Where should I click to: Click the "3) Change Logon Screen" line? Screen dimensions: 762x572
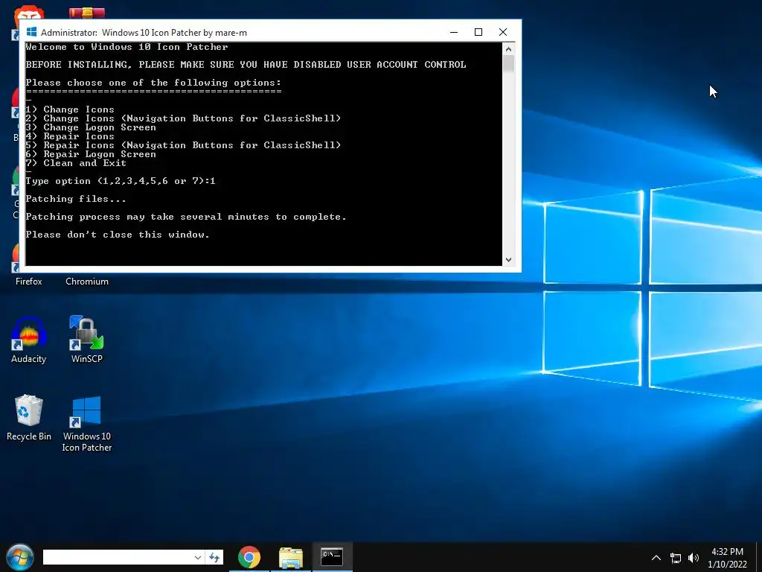tap(91, 127)
